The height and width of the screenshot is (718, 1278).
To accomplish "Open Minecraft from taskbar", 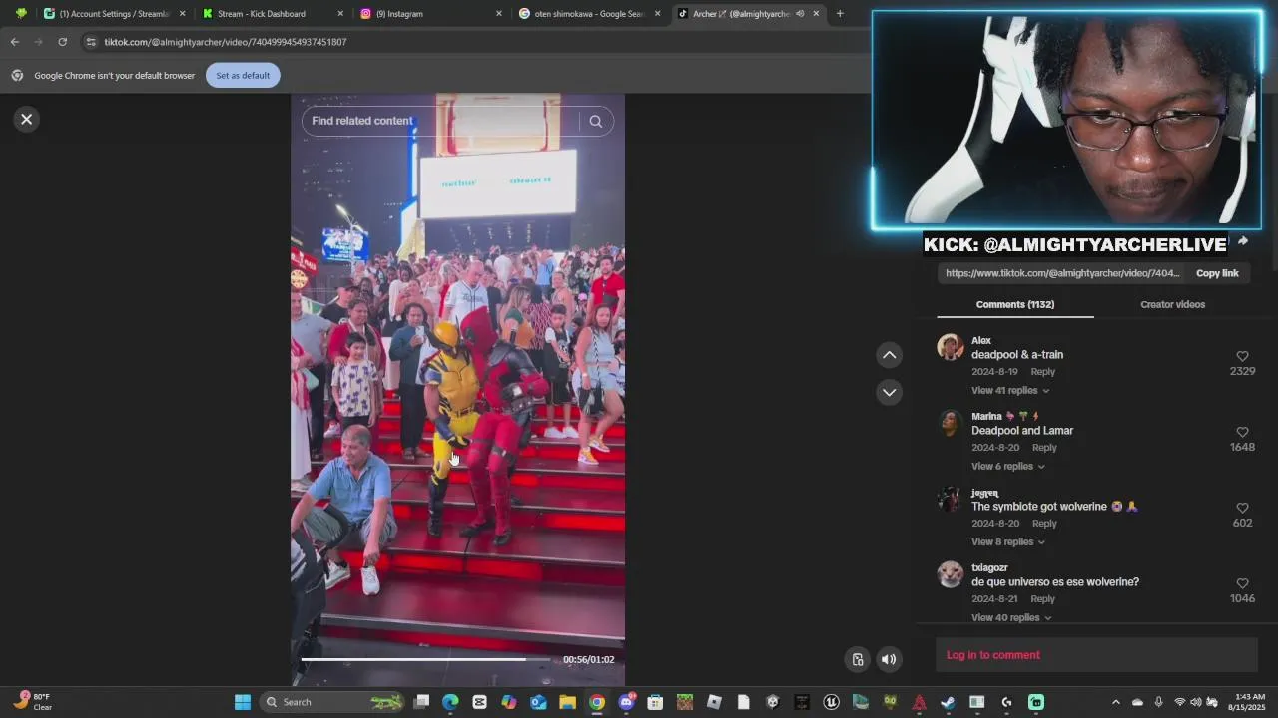I will [x=684, y=702].
